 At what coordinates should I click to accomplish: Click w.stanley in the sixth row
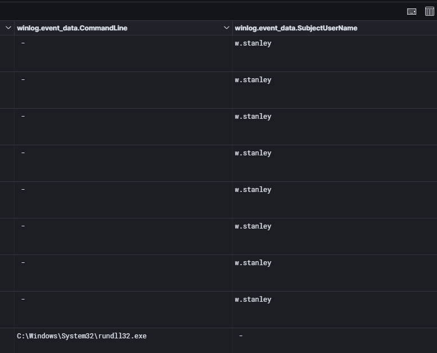coord(253,226)
